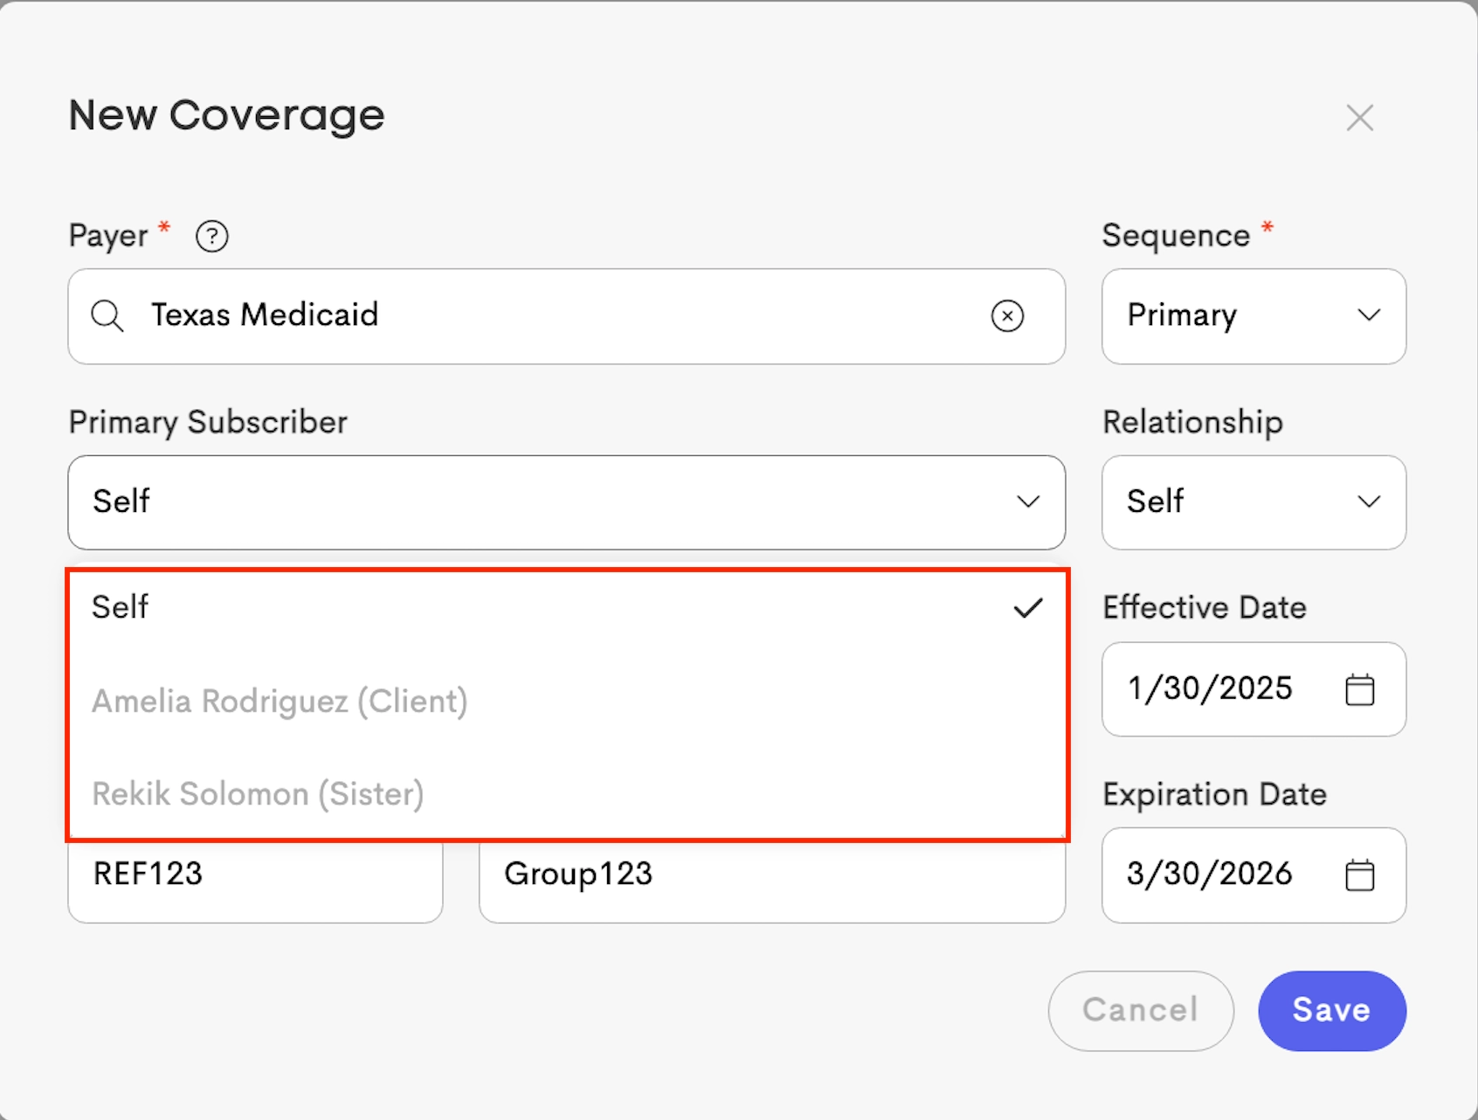Click the Texas Medicaid payer text field
The width and height of the screenshot is (1478, 1120).
click(559, 315)
